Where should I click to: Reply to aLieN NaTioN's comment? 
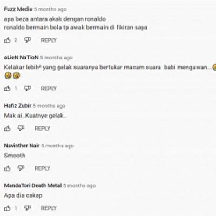click(x=49, y=89)
